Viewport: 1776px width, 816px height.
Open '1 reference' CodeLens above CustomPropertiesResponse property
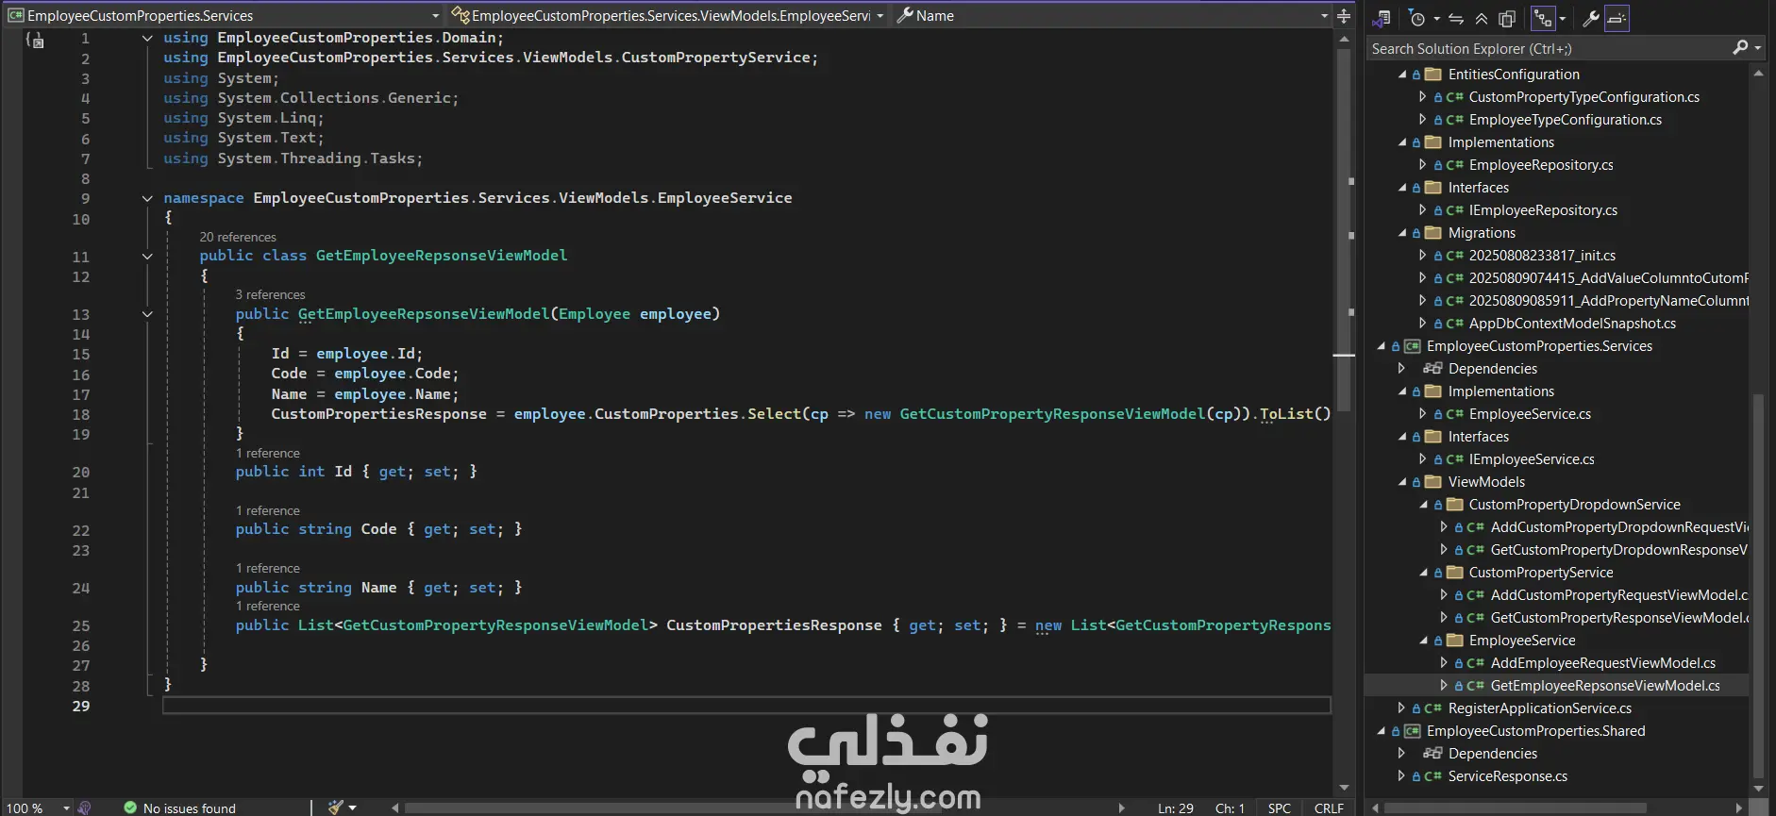pyautogui.click(x=268, y=606)
